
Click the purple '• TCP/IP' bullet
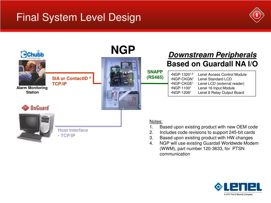point(66,136)
